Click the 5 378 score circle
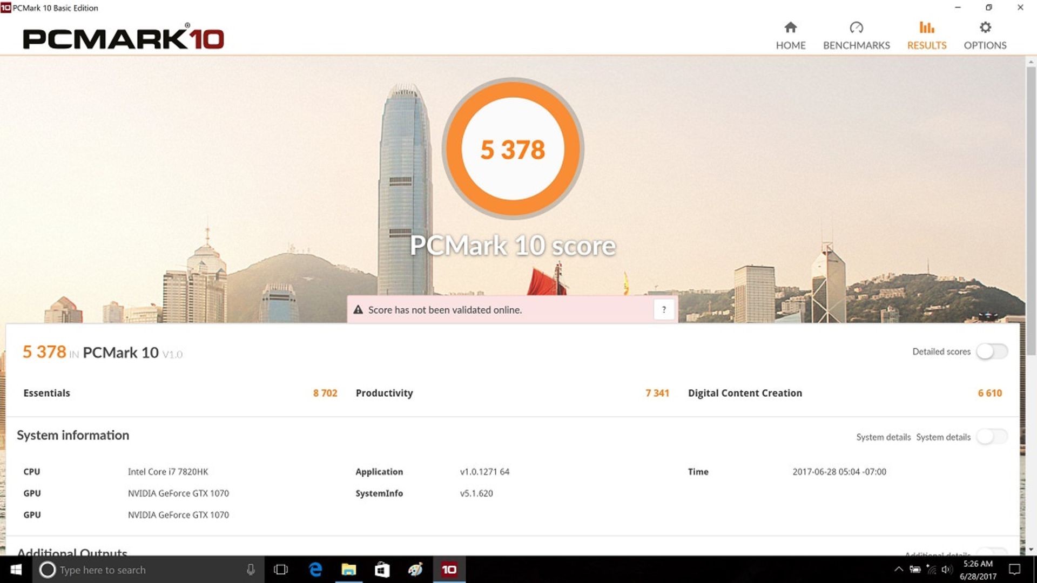1037x583 pixels. (x=513, y=149)
